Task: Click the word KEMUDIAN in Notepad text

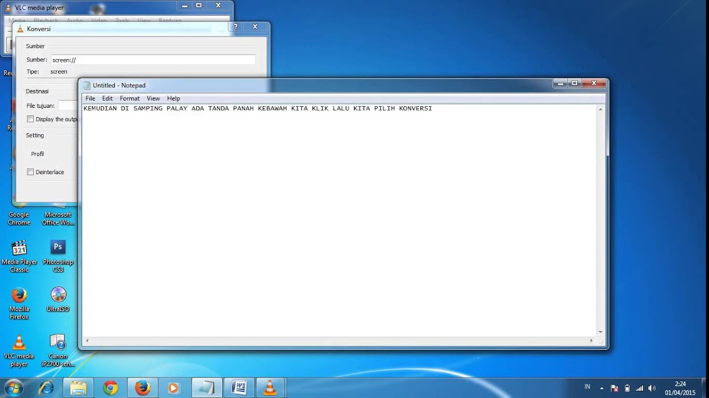Action: 100,108
